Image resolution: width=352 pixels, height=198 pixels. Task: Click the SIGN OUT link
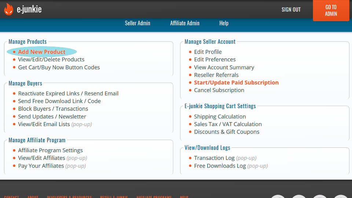pos(291,10)
